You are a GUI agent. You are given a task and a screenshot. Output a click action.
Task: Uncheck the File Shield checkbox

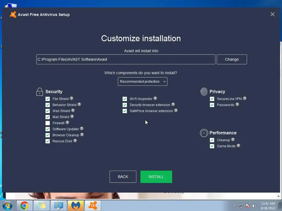click(x=48, y=99)
